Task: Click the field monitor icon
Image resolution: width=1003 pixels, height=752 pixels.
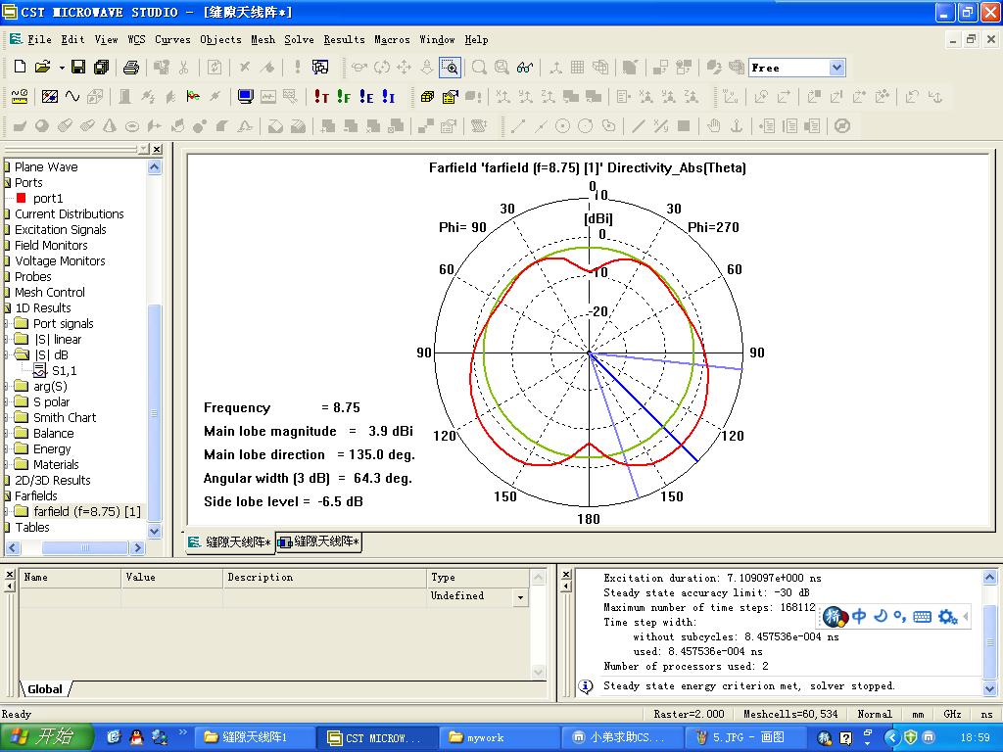Action: click(x=193, y=97)
